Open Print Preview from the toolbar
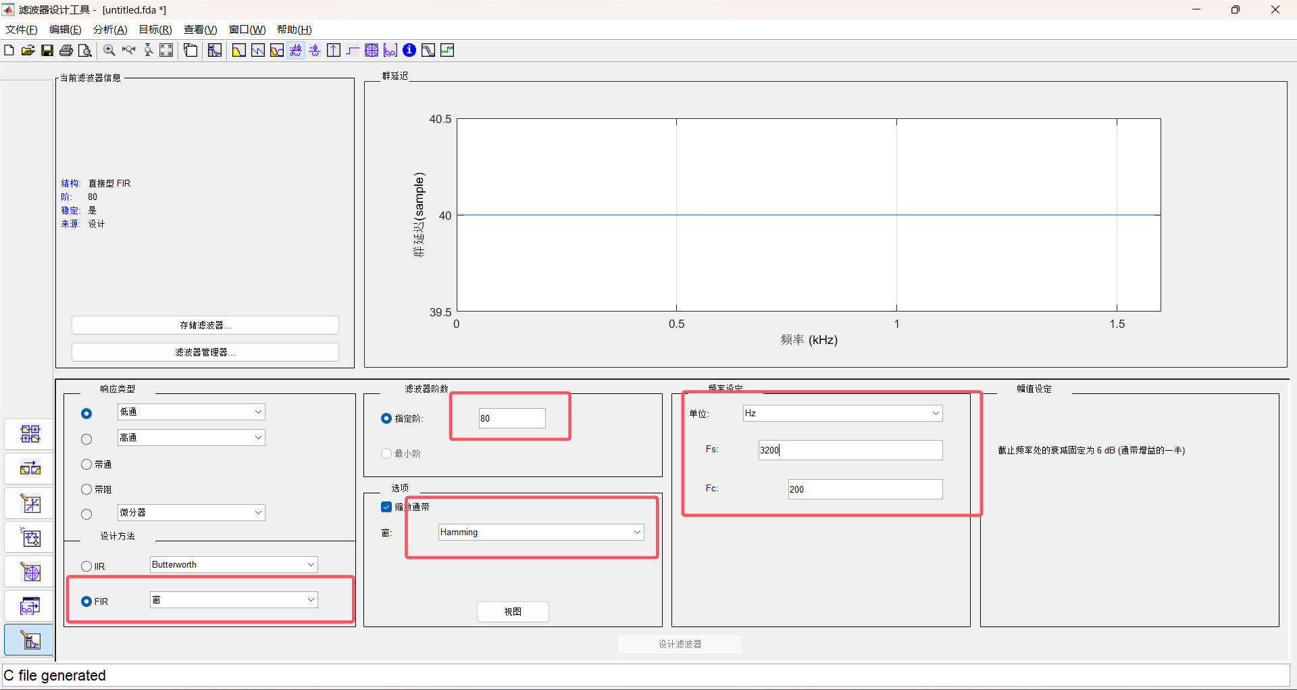Screen dimensions: 1297x690 [x=85, y=50]
